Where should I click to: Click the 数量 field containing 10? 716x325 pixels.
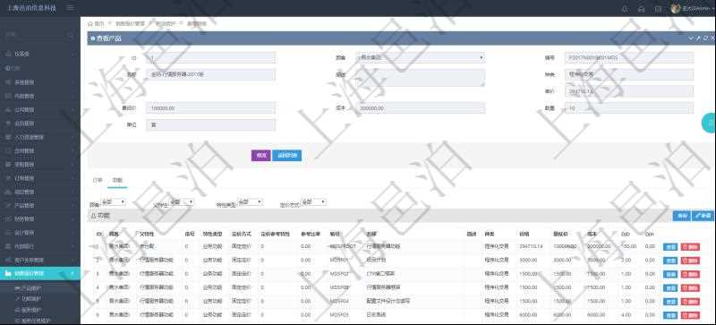coord(629,108)
